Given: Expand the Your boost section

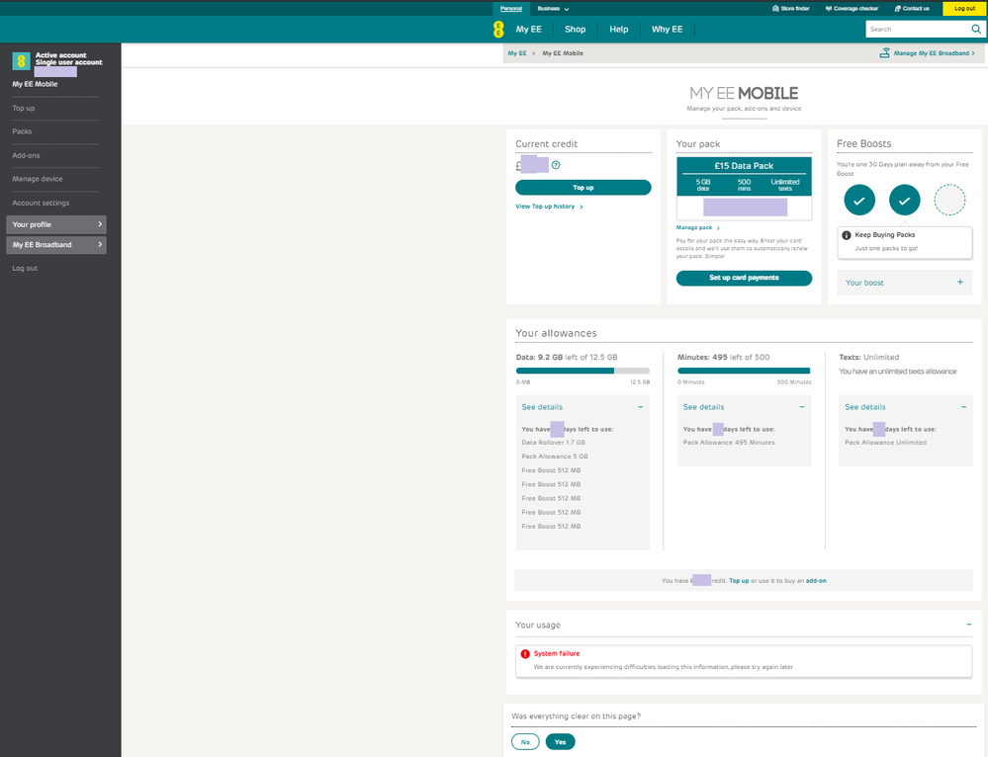Looking at the screenshot, I should tap(959, 283).
